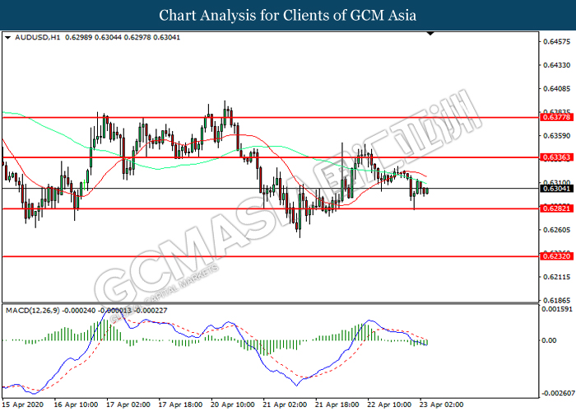Click the 0.62821 support price label
Screen dimensions: 576x412
coord(556,208)
